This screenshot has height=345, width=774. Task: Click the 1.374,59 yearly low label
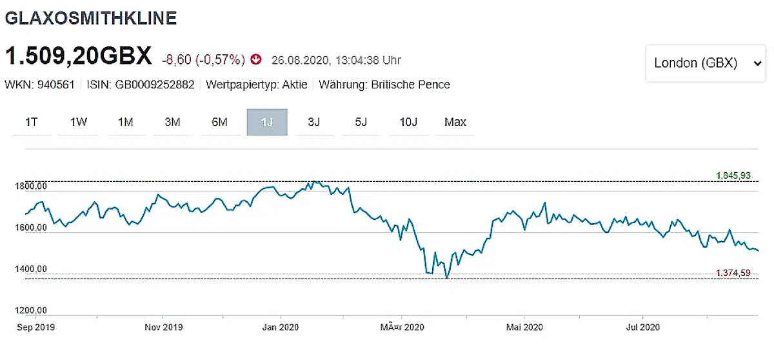[x=733, y=273]
